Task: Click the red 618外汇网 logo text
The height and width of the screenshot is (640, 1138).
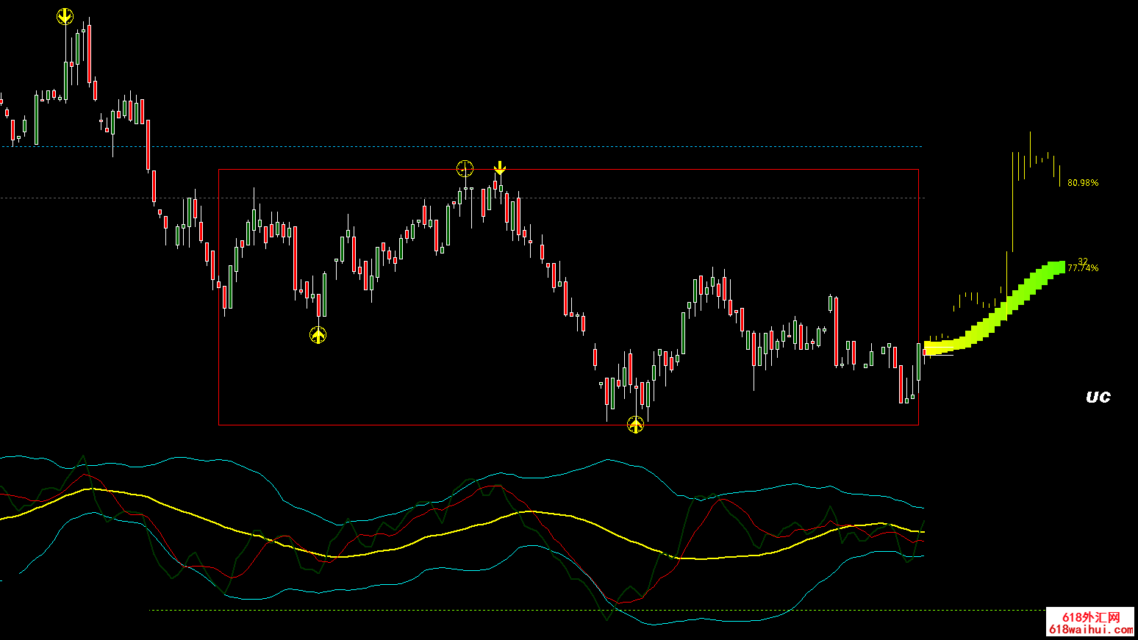Action: [x=1090, y=617]
